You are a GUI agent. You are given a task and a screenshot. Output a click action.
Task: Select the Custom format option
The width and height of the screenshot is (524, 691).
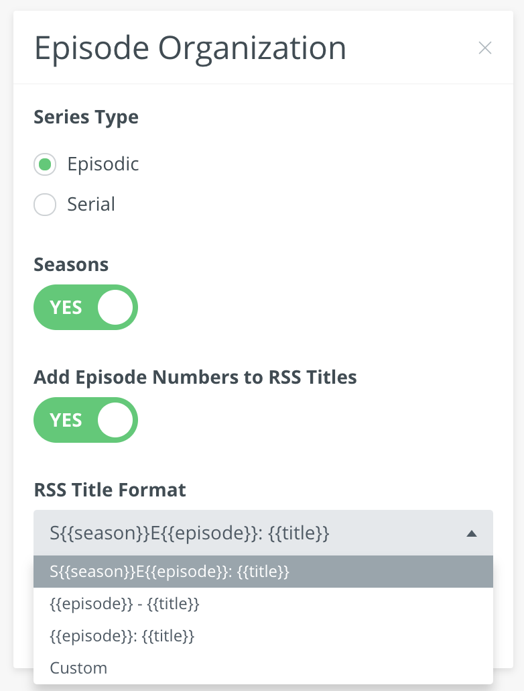point(78,668)
